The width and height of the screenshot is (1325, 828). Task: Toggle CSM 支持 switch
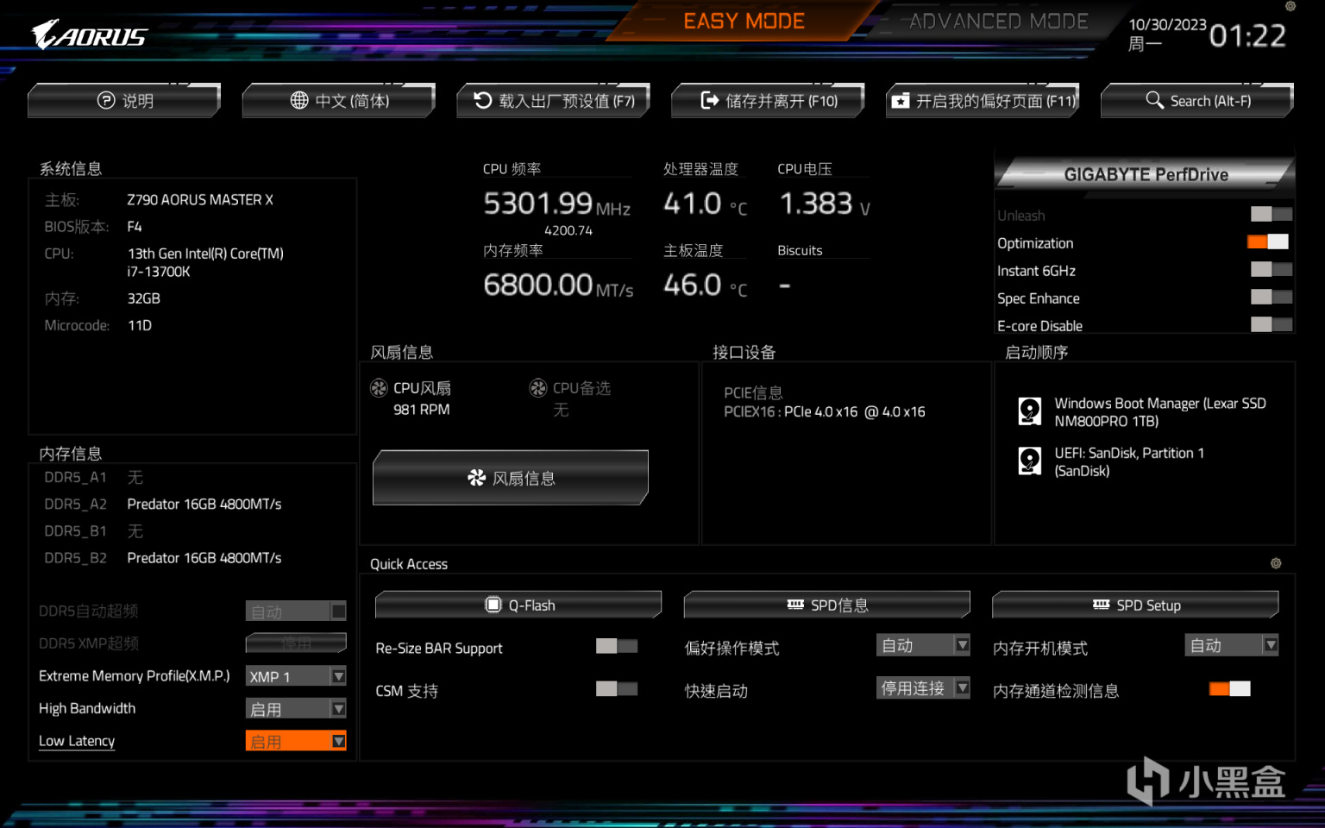617,688
